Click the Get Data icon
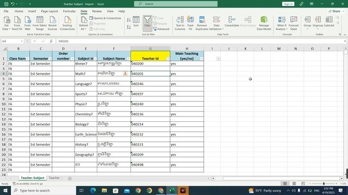This screenshot has width=348, height=195. (x=7, y=23)
